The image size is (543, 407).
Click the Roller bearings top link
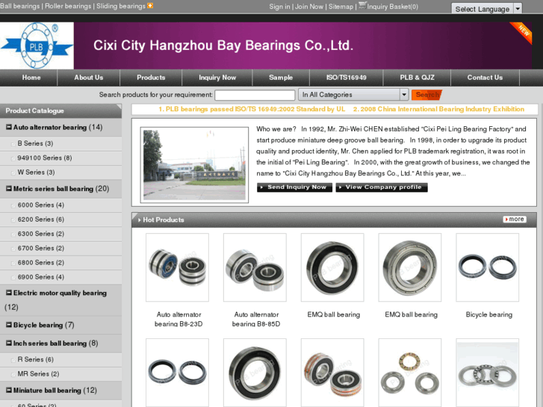(68, 6)
